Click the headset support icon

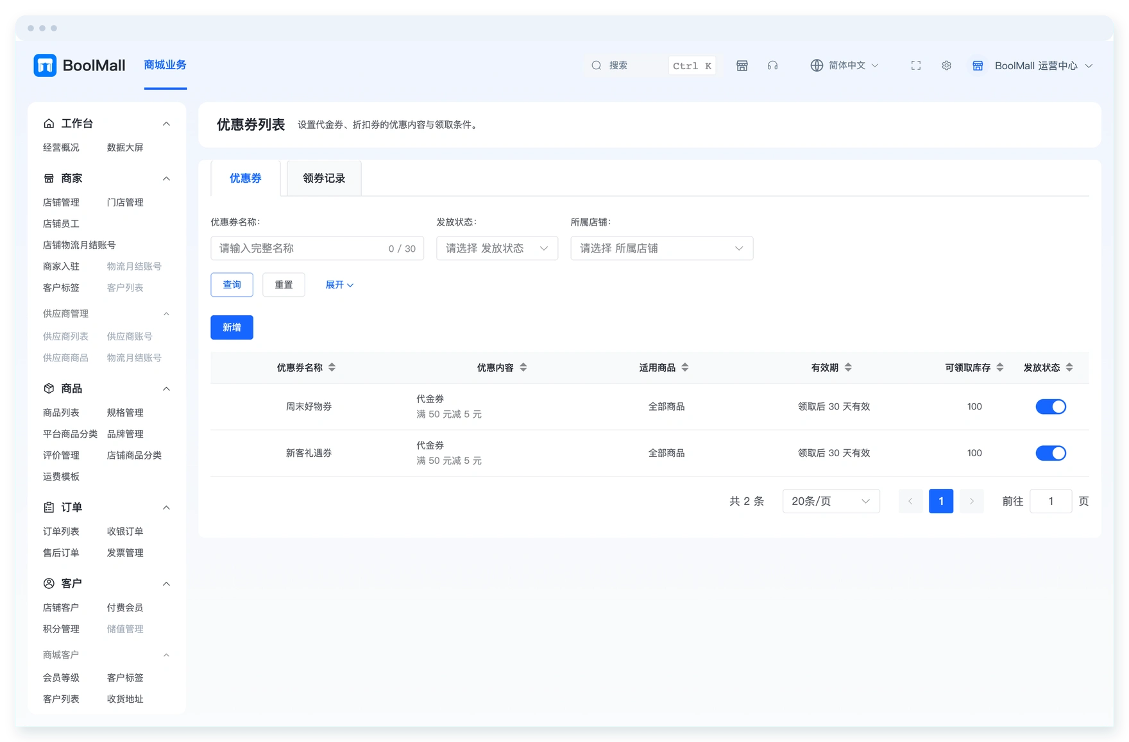pyautogui.click(x=772, y=65)
